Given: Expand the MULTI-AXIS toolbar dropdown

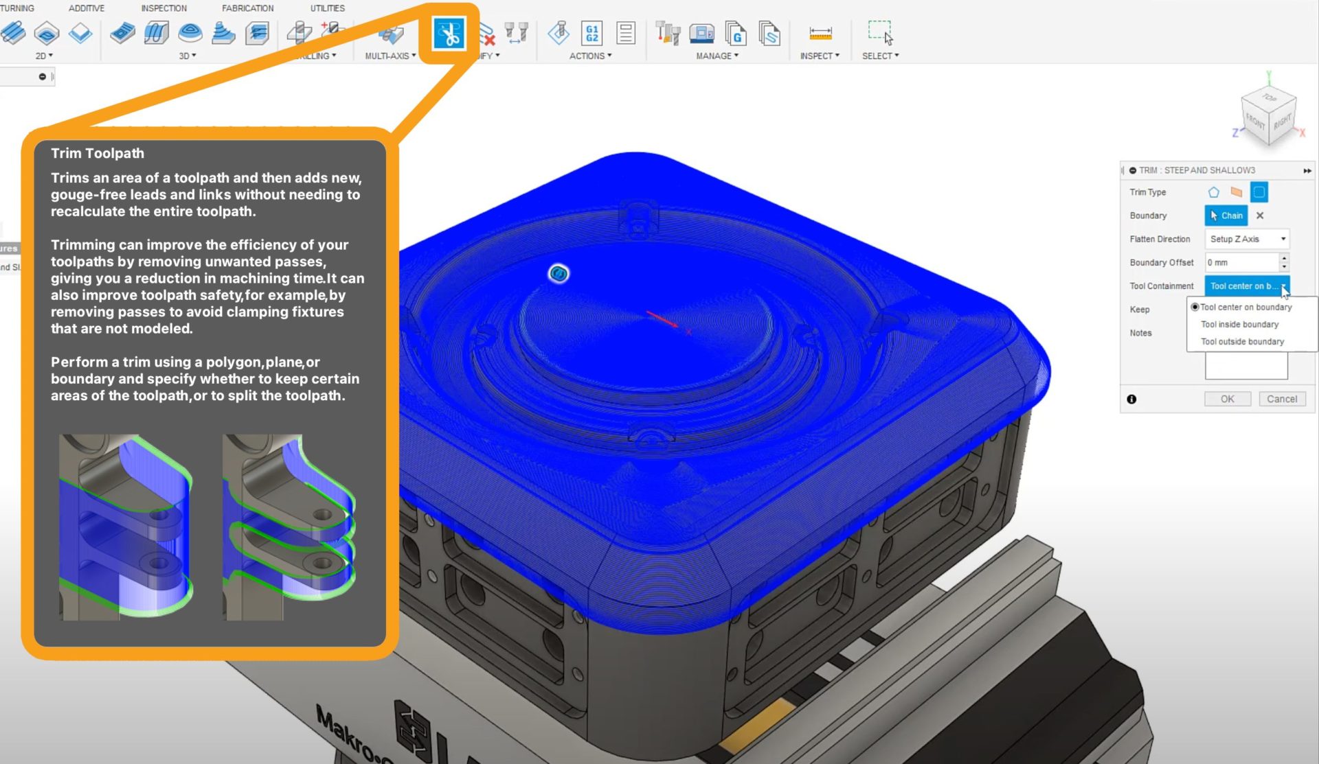Looking at the screenshot, I should 390,56.
